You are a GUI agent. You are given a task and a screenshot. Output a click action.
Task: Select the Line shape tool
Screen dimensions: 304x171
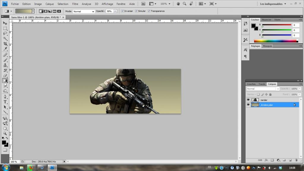pos(5,112)
